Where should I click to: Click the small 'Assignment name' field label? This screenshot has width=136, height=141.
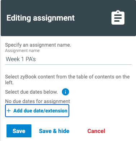tap(22, 51)
